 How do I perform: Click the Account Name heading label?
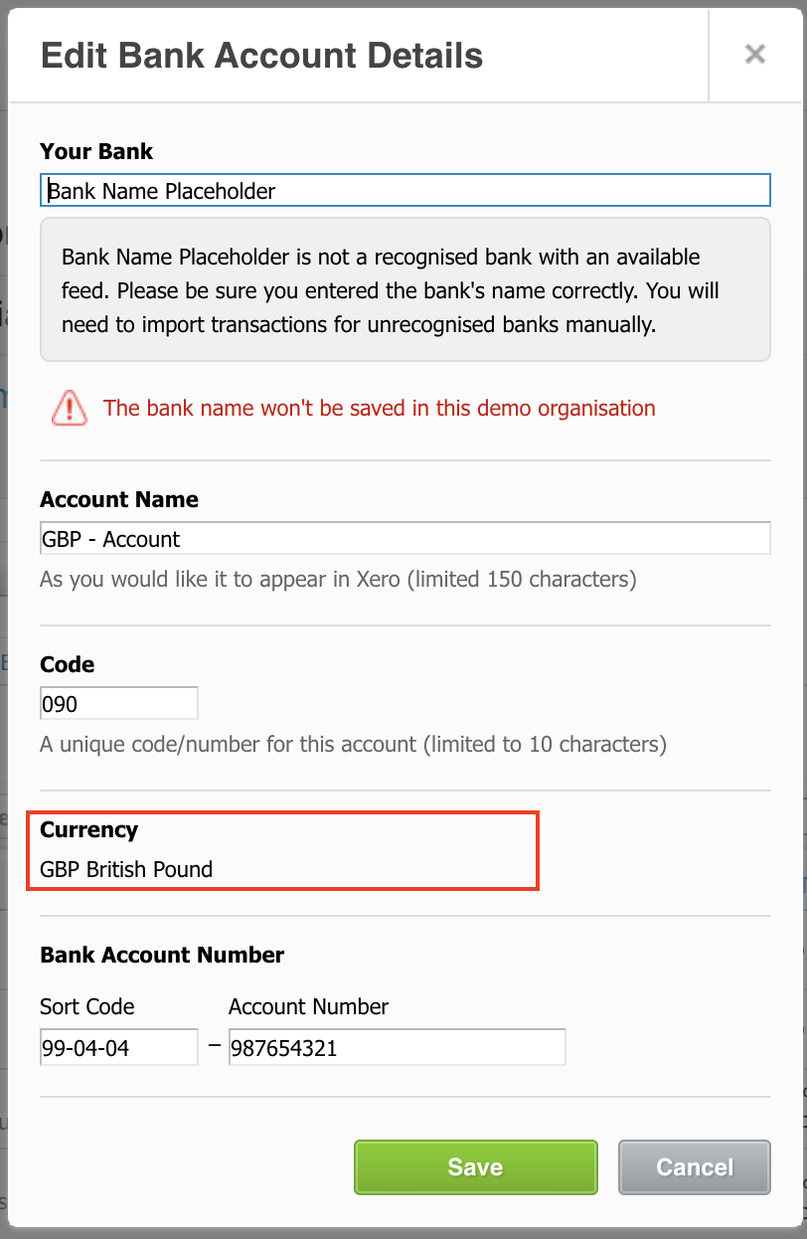119,499
